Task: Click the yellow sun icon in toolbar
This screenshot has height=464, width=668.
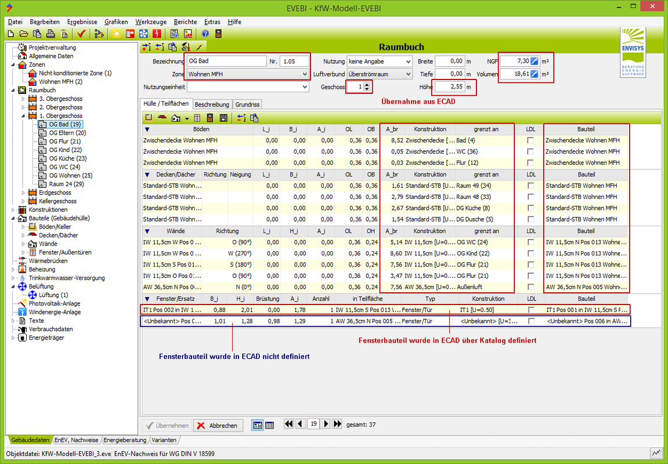Action: (x=117, y=34)
